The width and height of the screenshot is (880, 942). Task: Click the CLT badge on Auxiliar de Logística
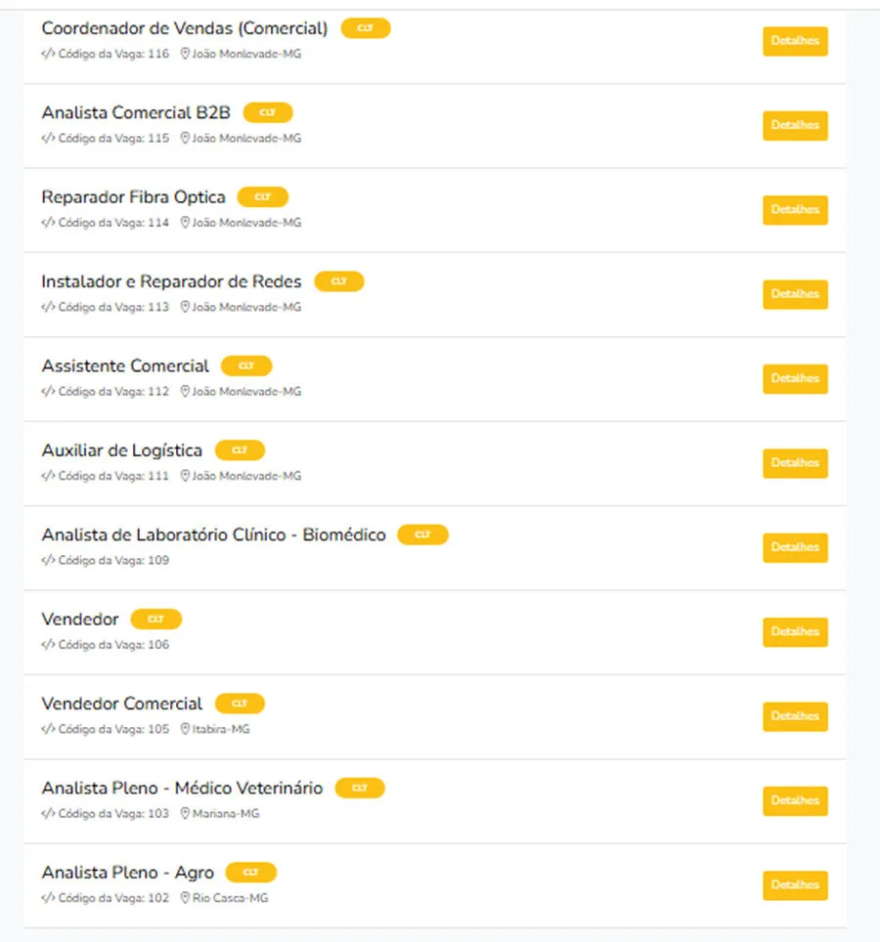click(240, 450)
